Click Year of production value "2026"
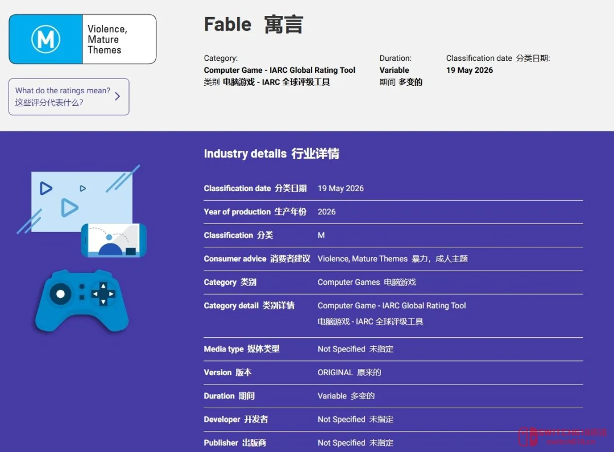Viewport: 614px width, 452px height. click(326, 212)
